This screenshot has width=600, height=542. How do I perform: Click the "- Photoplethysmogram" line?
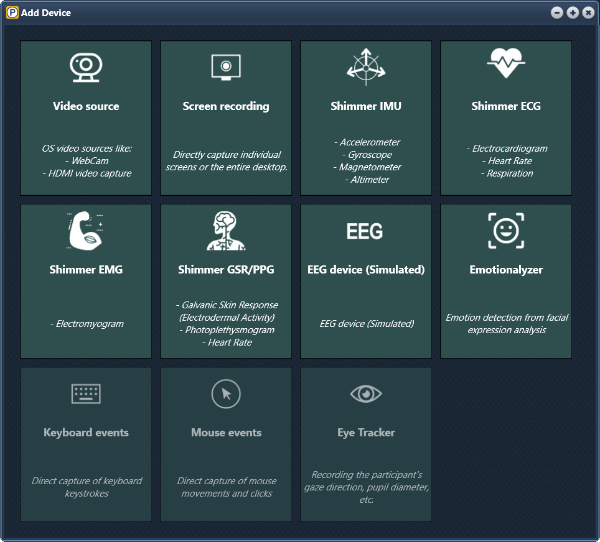(227, 330)
